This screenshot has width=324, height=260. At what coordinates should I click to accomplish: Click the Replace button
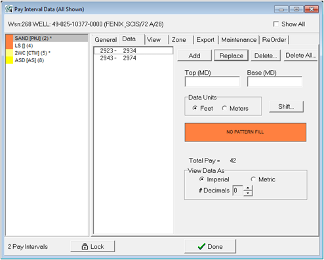point(231,56)
